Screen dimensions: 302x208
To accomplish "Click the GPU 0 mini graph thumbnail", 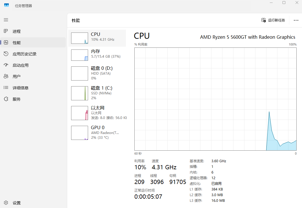I will point(80,133).
